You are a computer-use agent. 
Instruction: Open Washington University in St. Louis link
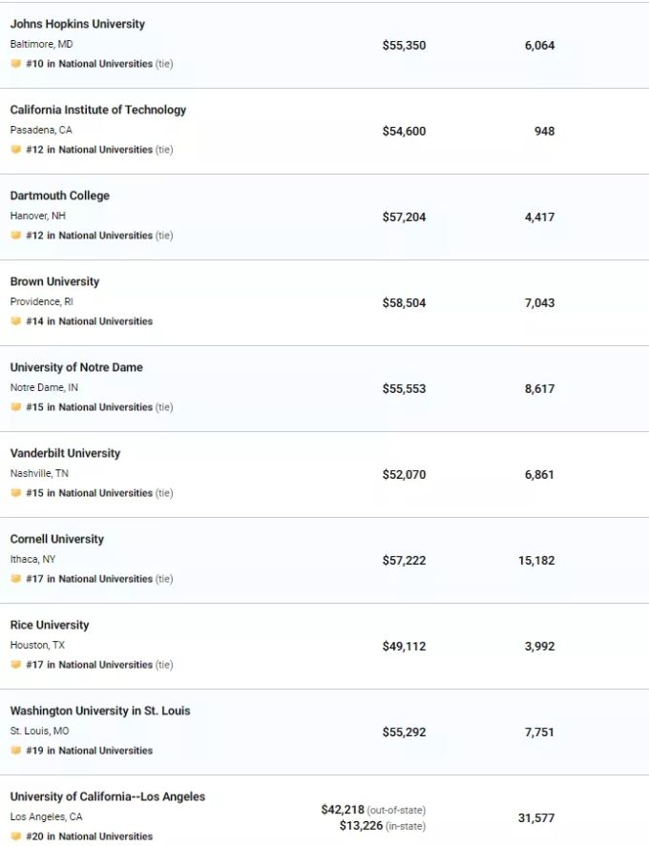click(x=100, y=710)
